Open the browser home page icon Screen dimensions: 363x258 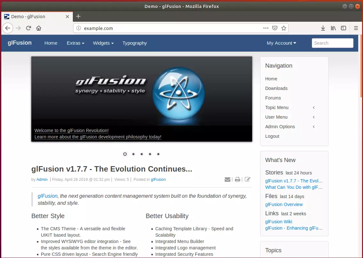(39, 28)
